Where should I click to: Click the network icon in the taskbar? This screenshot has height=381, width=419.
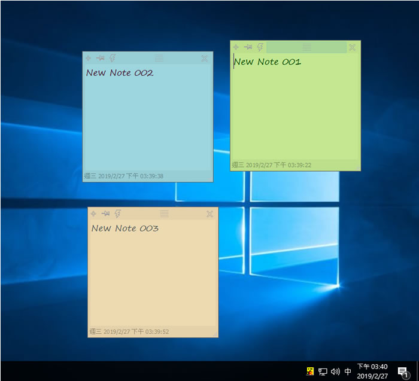click(x=323, y=371)
